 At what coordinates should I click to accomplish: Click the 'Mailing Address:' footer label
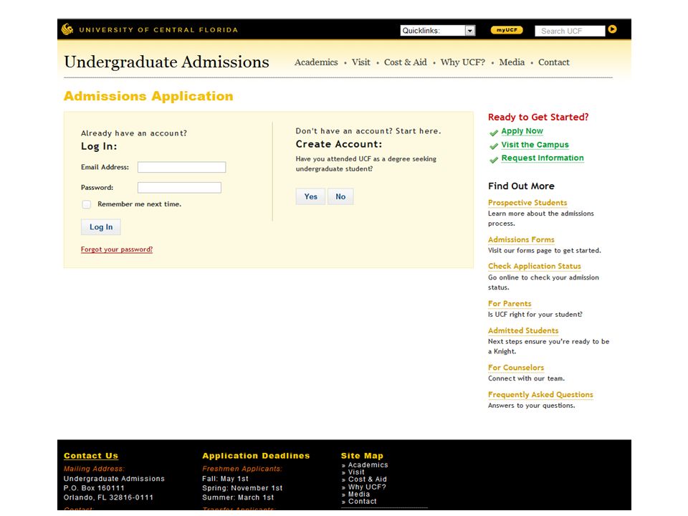[94, 469]
